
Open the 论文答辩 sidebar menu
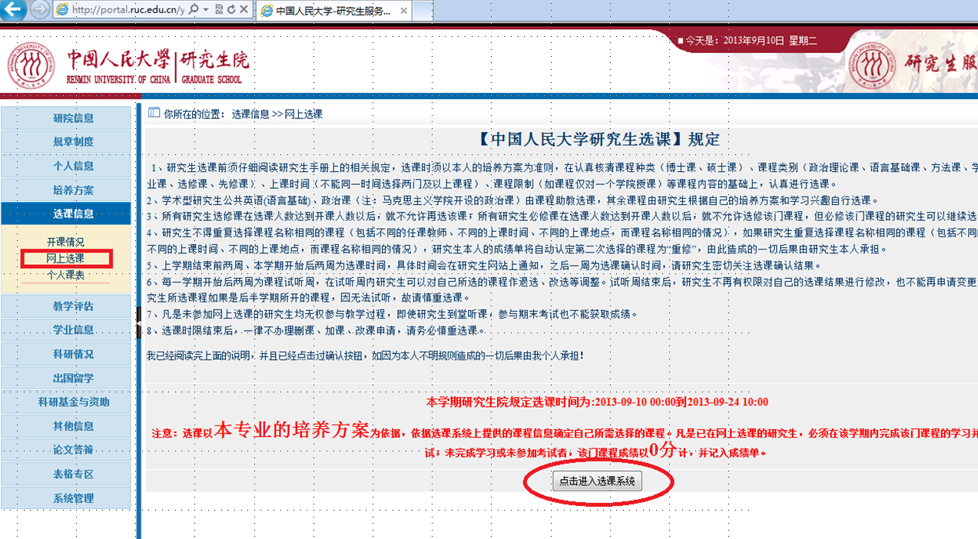pyautogui.click(x=66, y=450)
